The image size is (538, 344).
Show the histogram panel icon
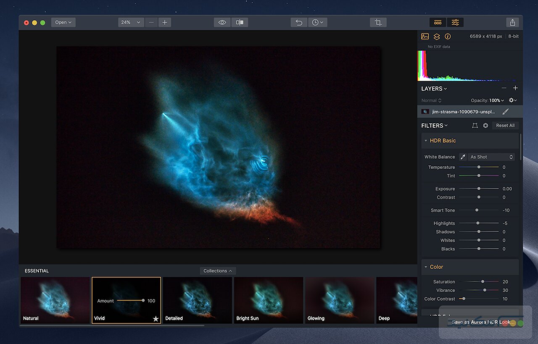pos(425,36)
